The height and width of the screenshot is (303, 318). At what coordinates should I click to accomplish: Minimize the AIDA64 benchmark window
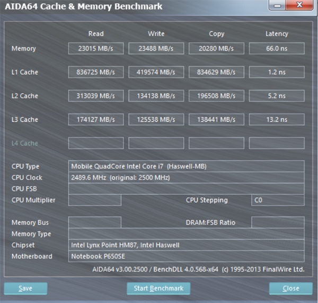point(277,5)
